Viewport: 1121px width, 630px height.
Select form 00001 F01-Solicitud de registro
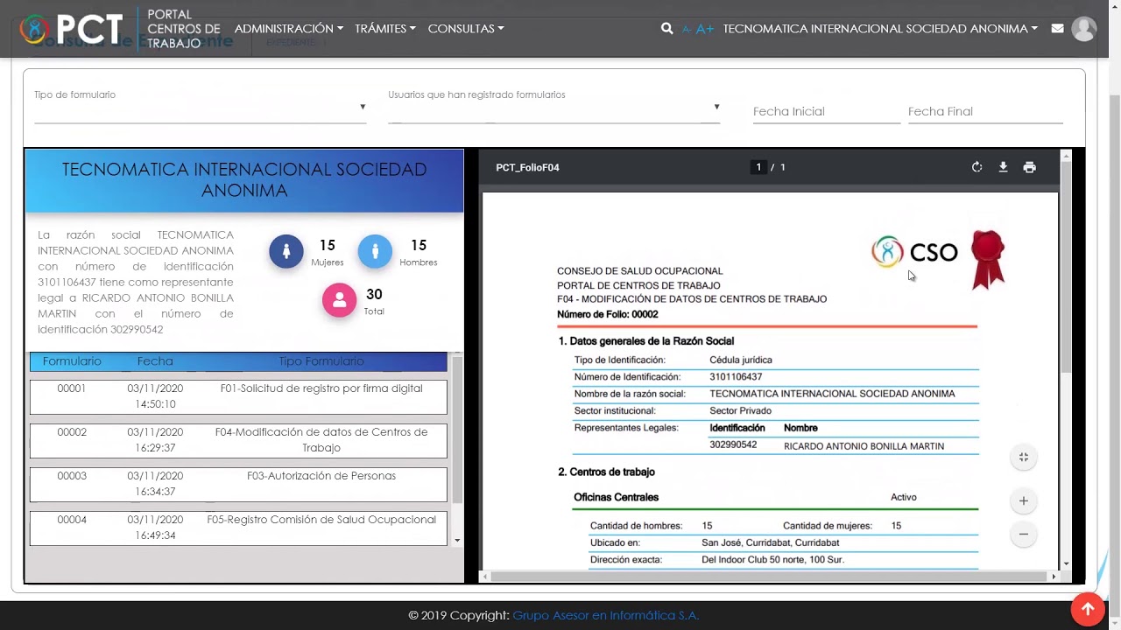click(x=238, y=396)
